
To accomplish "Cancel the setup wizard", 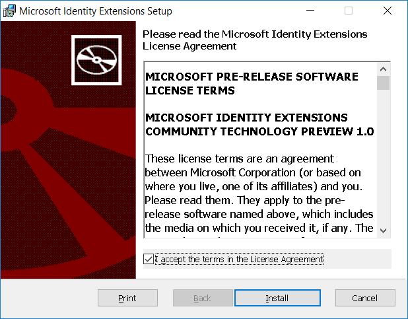I will pyautogui.click(x=365, y=298).
